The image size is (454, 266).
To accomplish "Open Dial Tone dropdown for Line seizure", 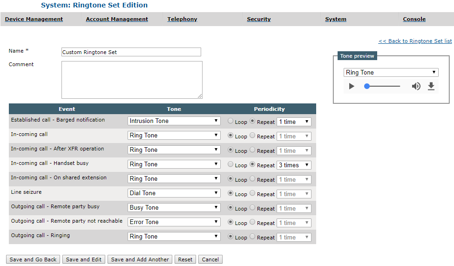I will tap(174, 193).
